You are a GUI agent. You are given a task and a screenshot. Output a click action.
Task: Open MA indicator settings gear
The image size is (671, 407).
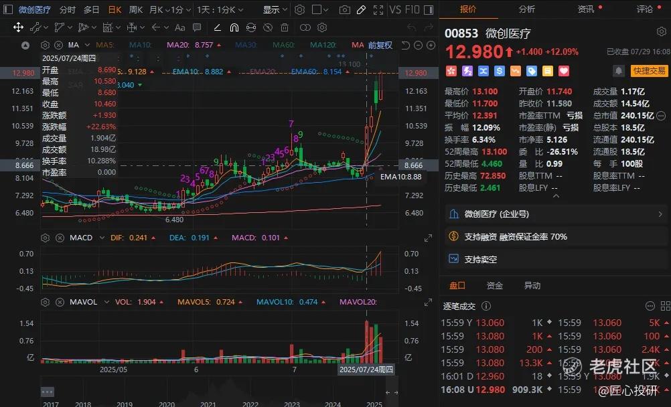45,45
